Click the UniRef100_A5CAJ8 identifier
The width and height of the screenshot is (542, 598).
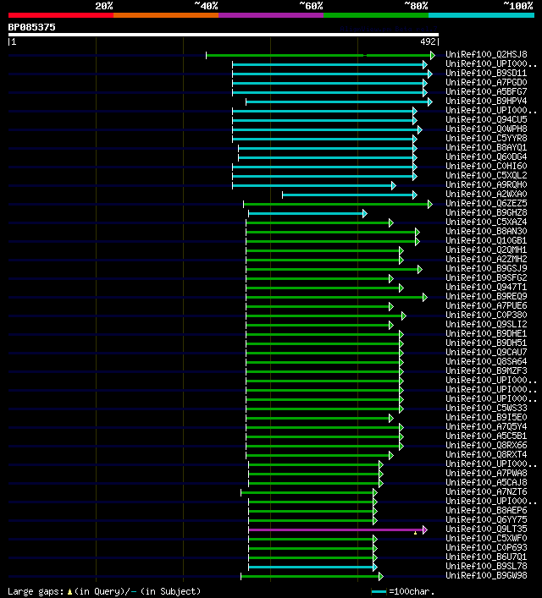[x=486, y=482]
